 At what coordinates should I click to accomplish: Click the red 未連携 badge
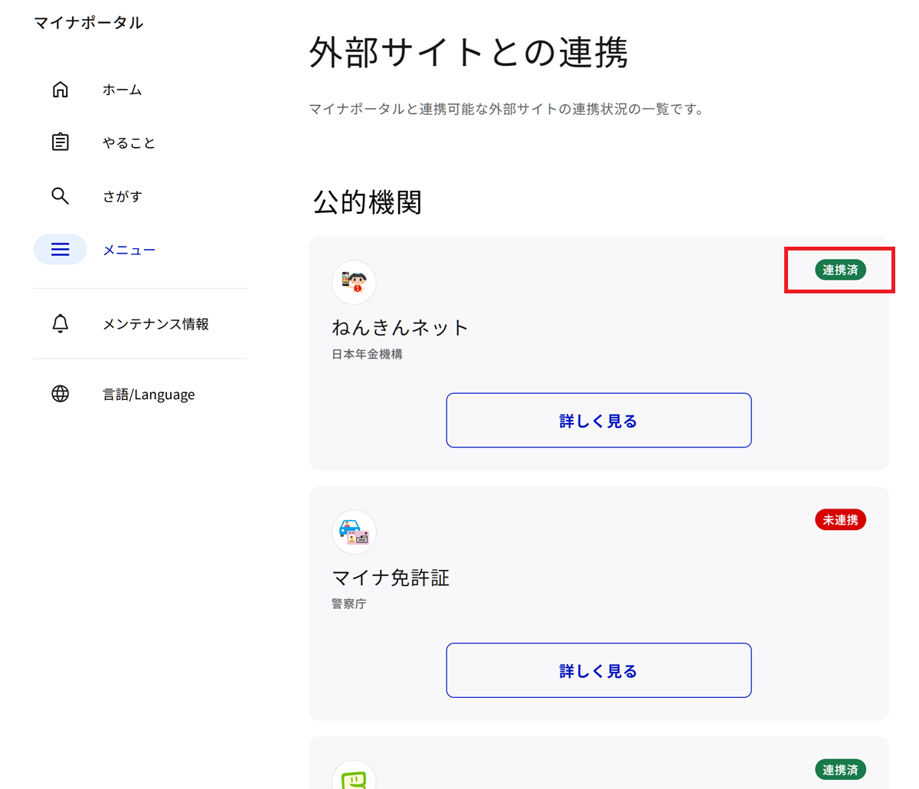click(840, 520)
